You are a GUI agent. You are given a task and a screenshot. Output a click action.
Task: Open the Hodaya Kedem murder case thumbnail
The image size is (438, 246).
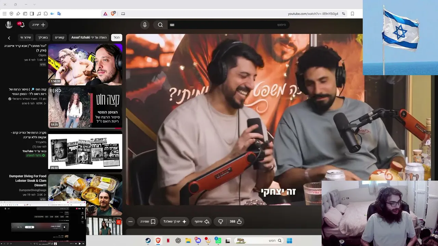85,151
